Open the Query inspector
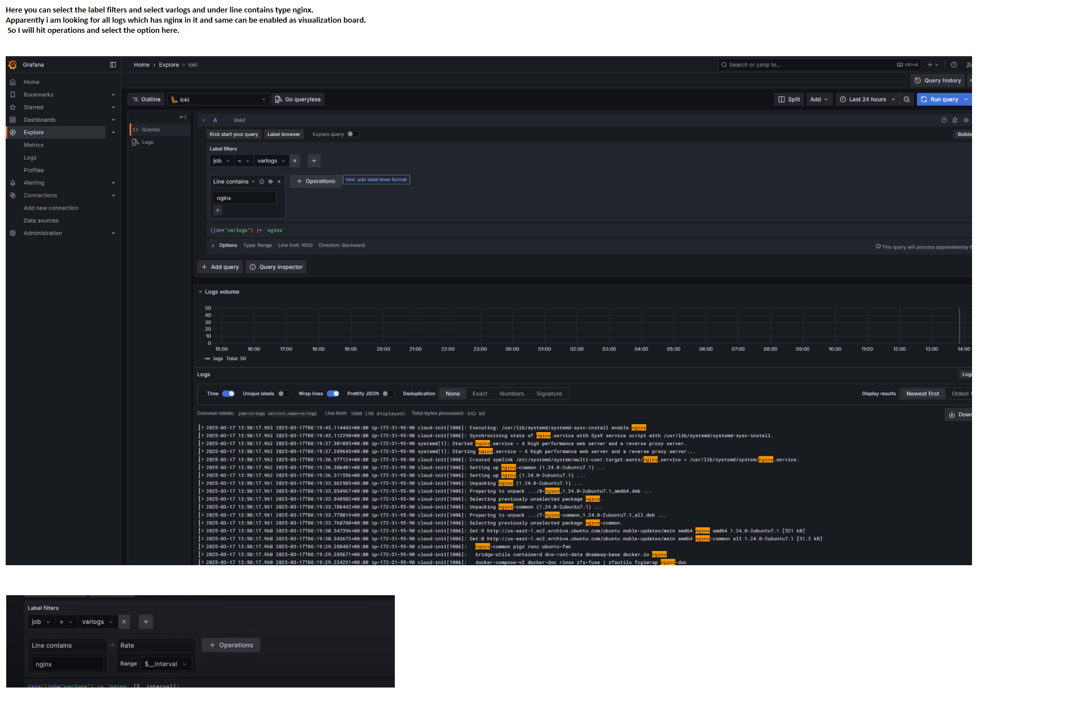 pos(276,267)
